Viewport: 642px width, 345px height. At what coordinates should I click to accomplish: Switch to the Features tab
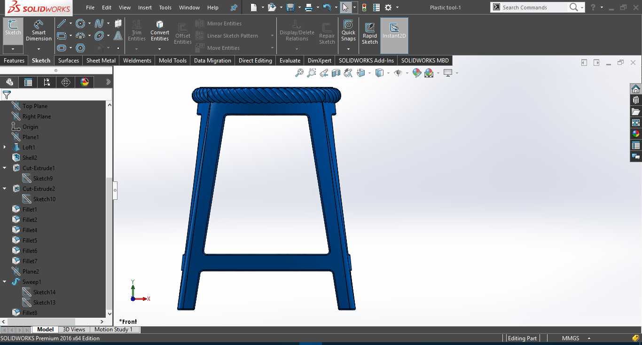tap(14, 61)
